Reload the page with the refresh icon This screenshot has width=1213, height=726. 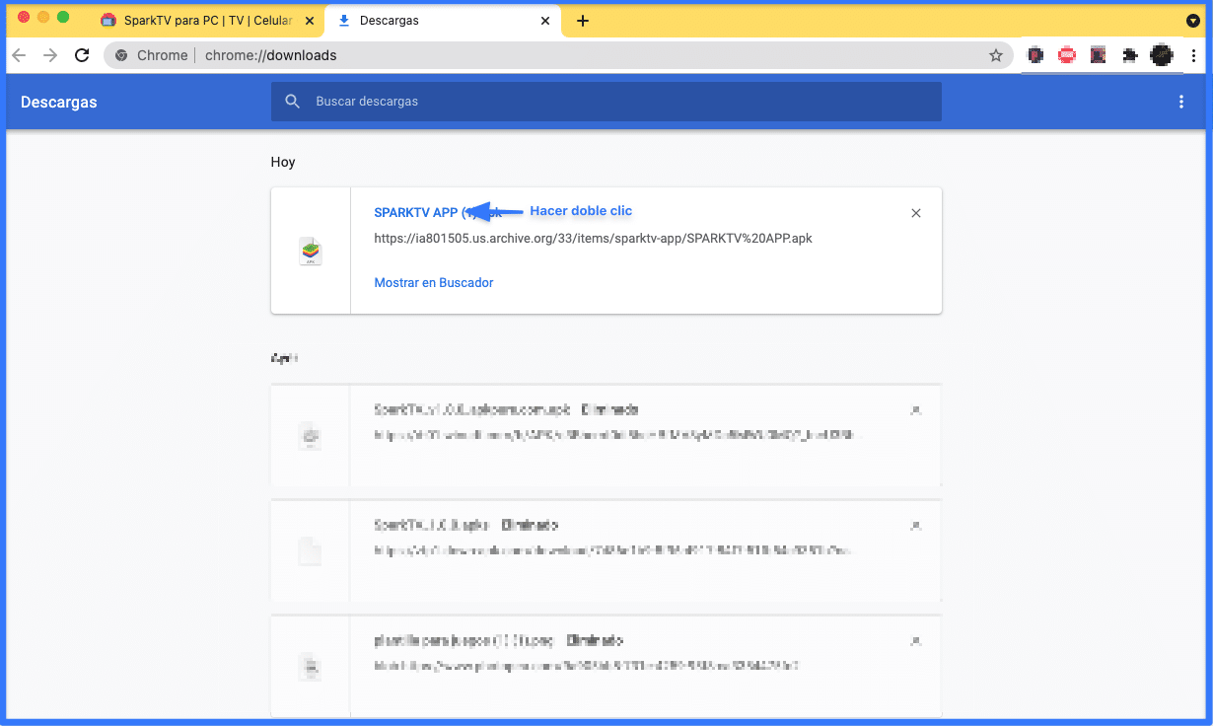82,55
